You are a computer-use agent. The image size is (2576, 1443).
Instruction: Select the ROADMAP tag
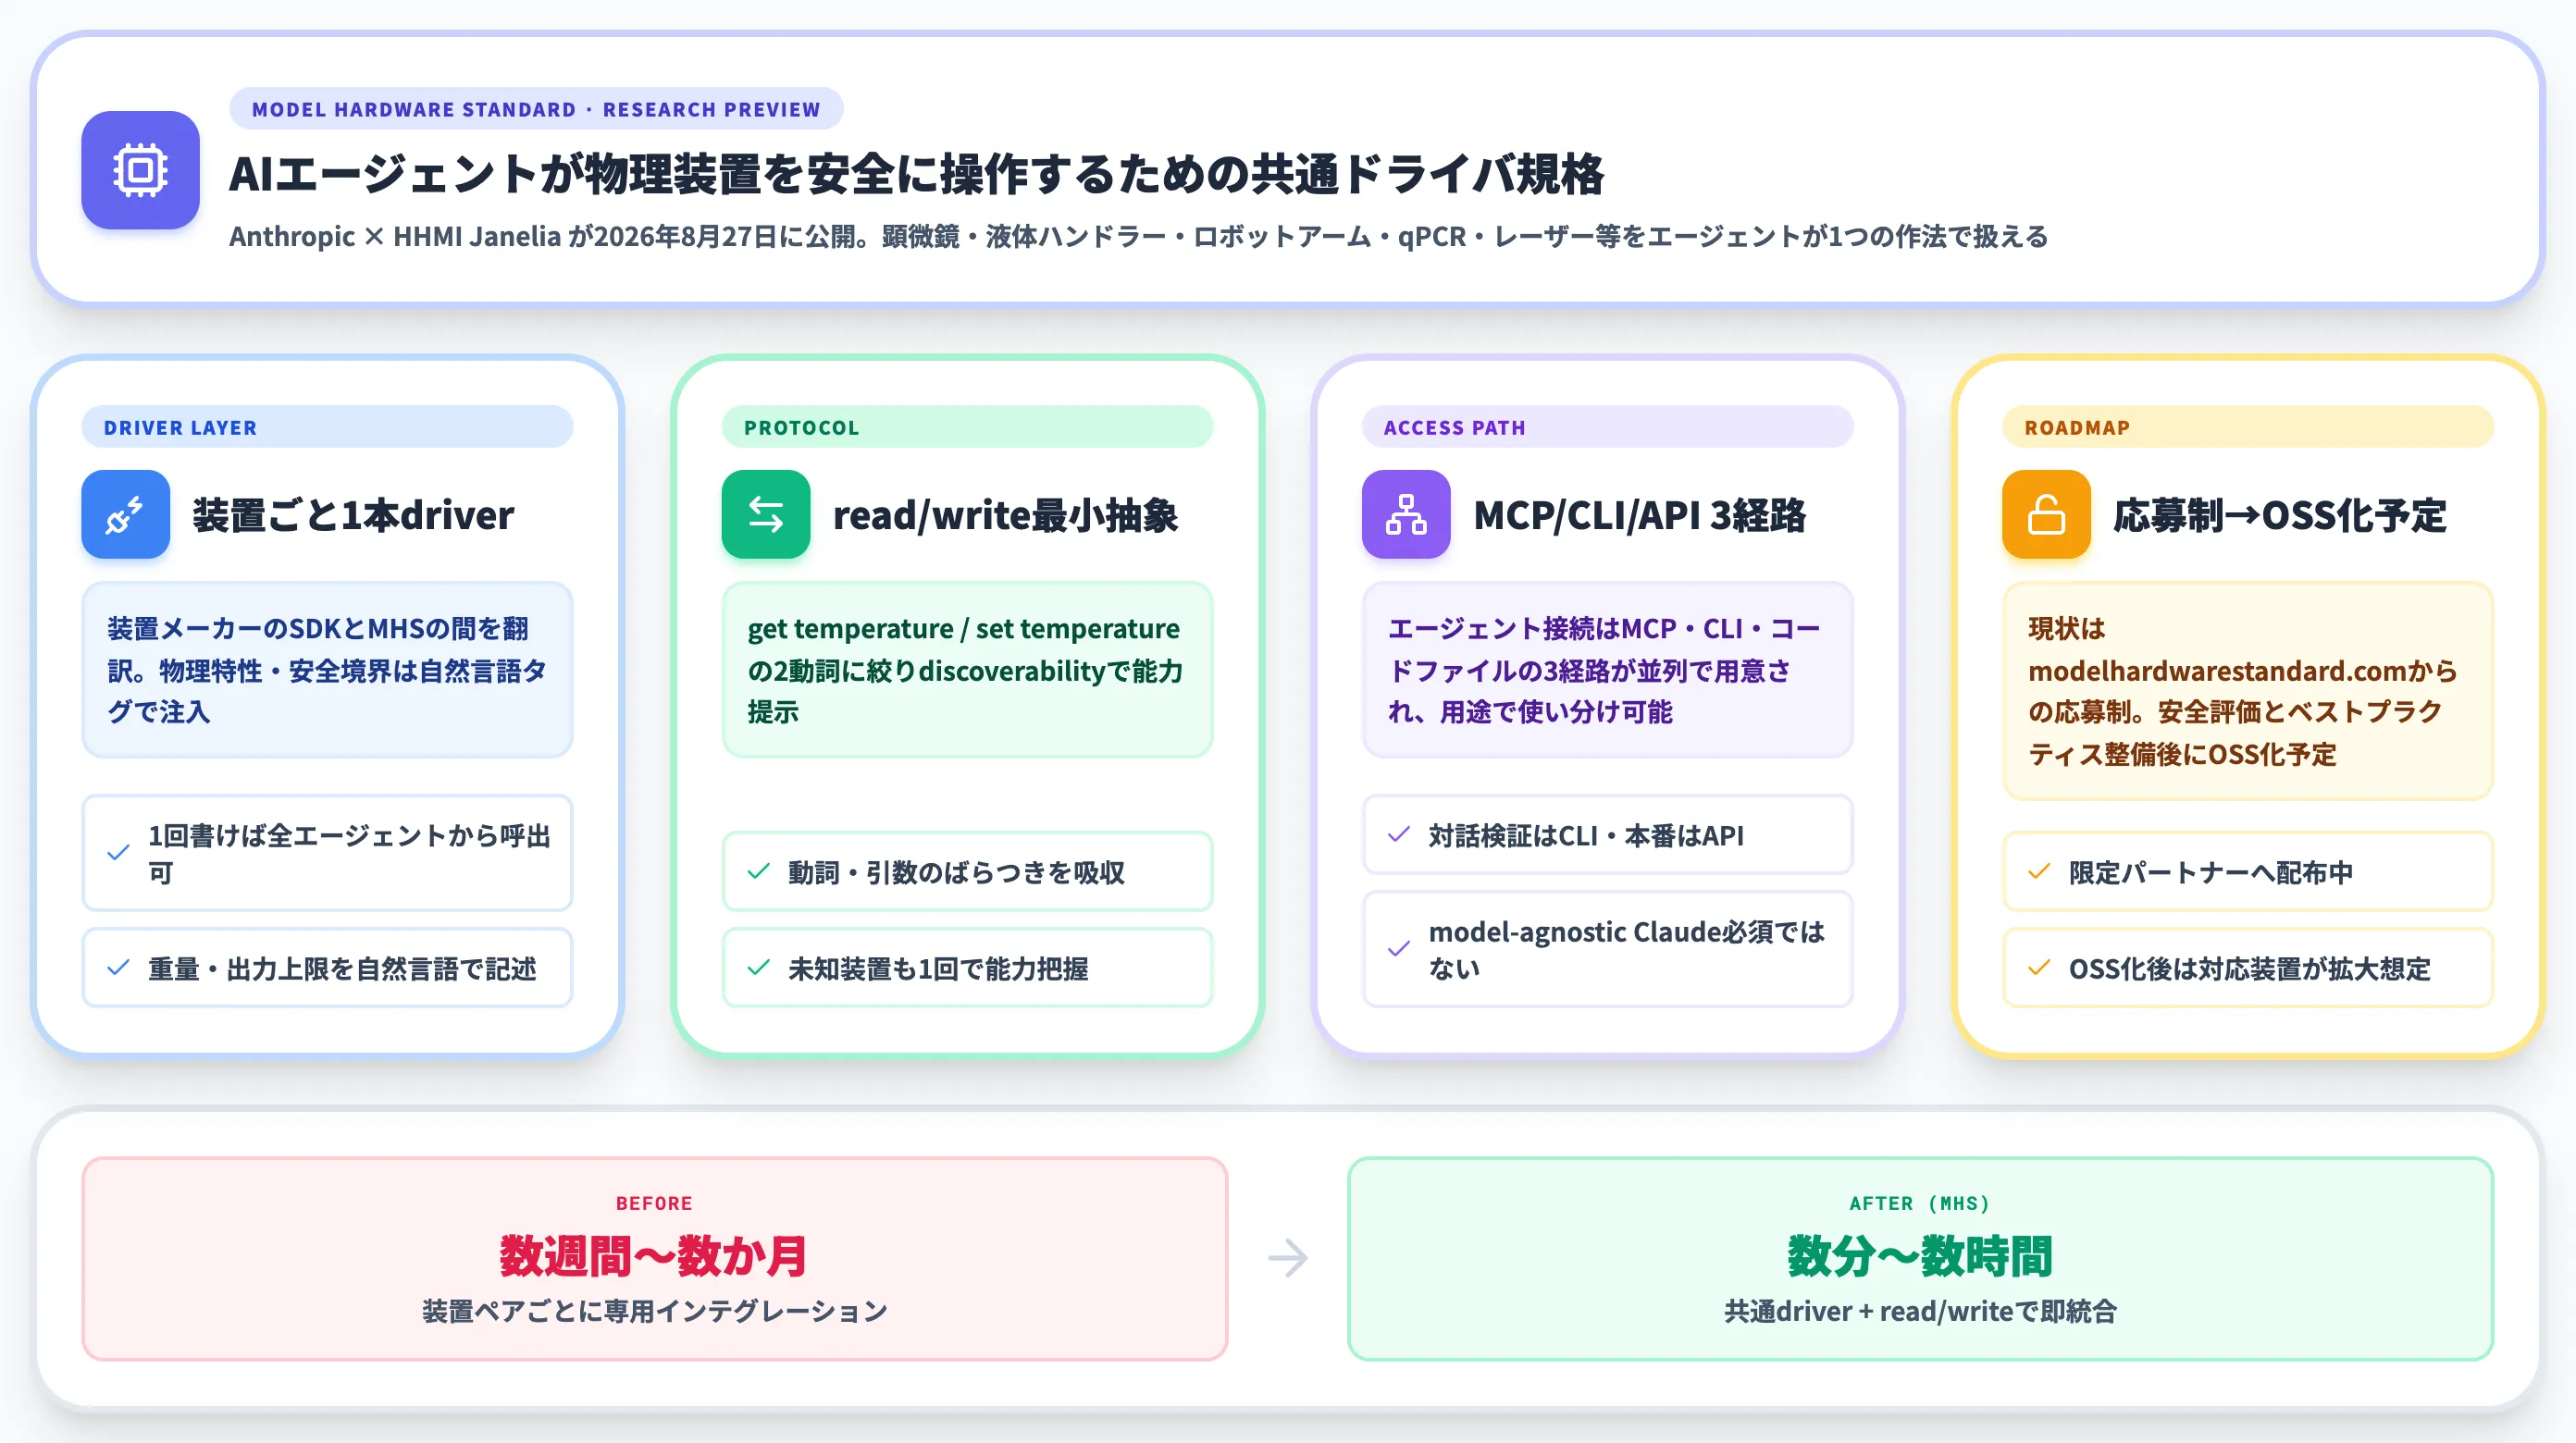[2247, 427]
